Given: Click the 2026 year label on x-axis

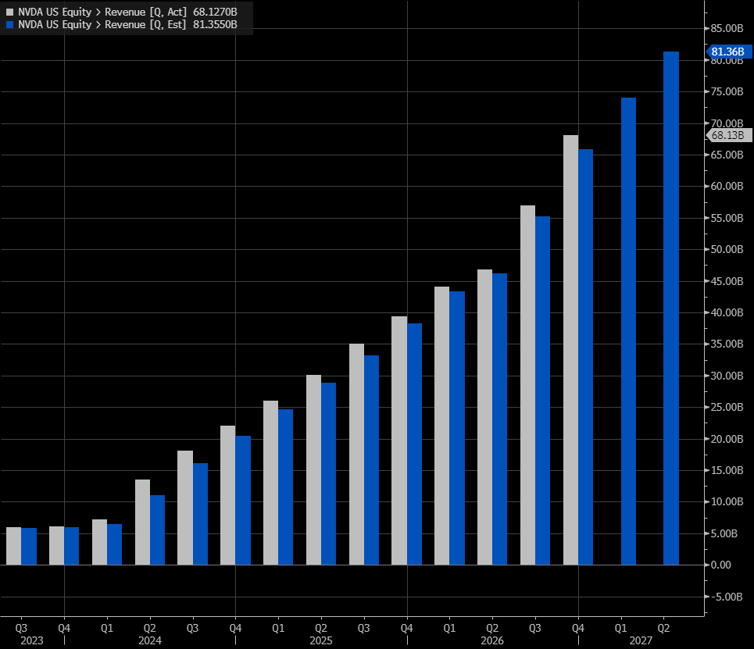Looking at the screenshot, I should pos(492,640).
